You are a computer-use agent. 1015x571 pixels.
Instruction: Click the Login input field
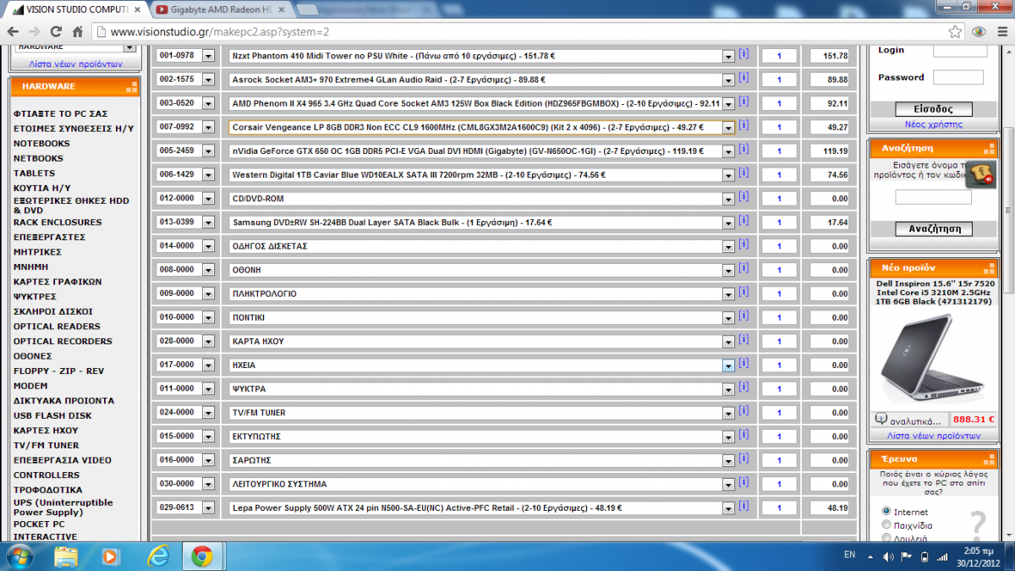click(x=960, y=50)
